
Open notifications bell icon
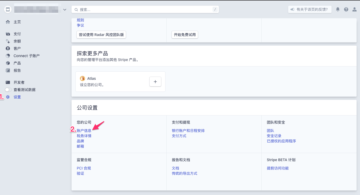[x=338, y=9]
